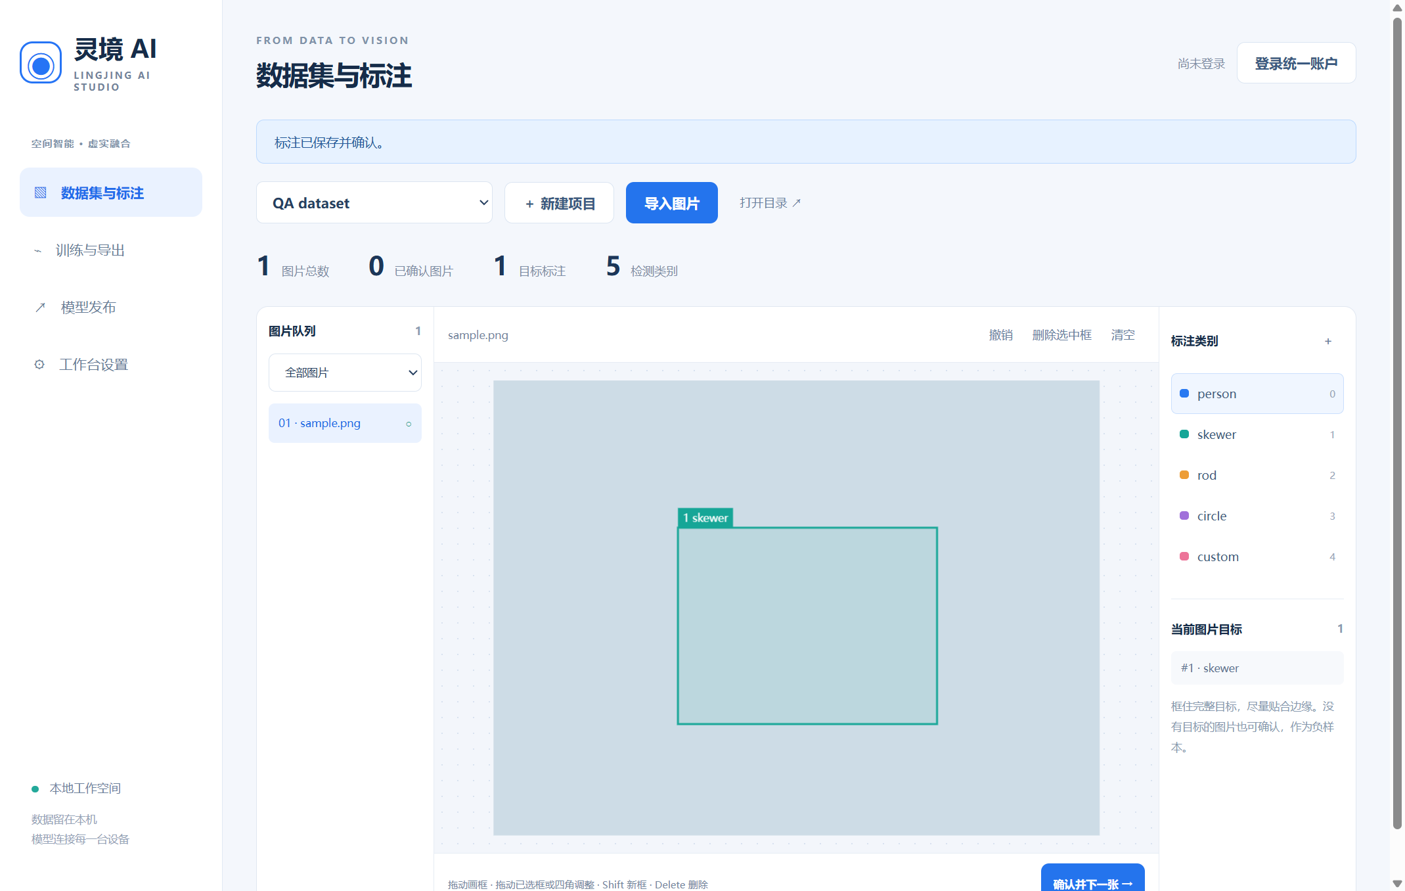Click the 目标标注 stat label
This screenshot has width=1405, height=891.
542,271
